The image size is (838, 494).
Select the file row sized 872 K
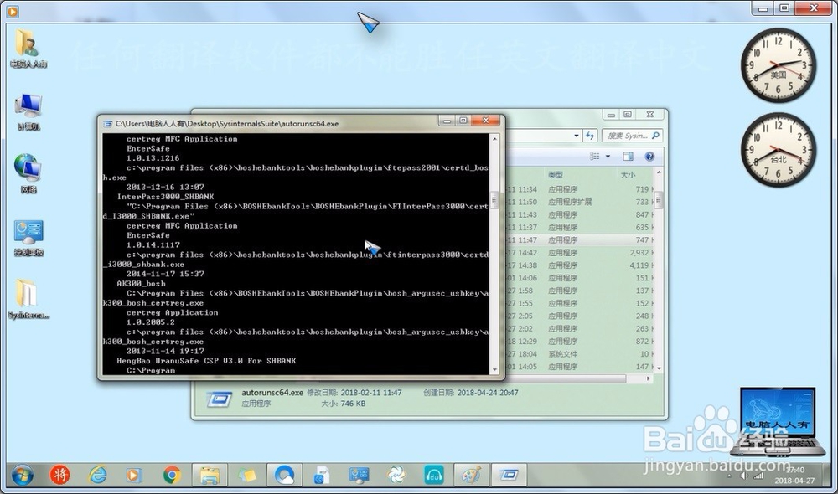click(579, 342)
